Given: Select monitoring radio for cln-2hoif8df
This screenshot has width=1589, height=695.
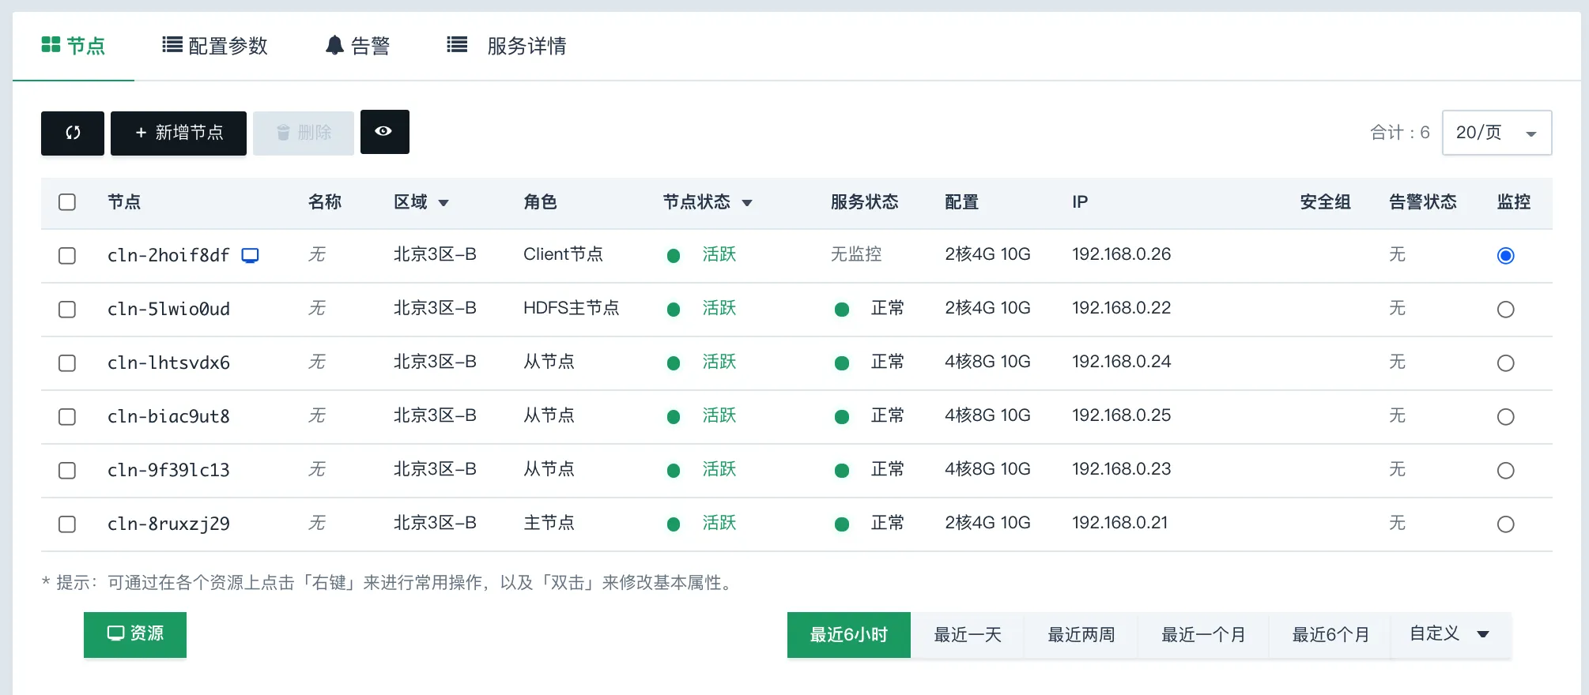Looking at the screenshot, I should pos(1506,256).
